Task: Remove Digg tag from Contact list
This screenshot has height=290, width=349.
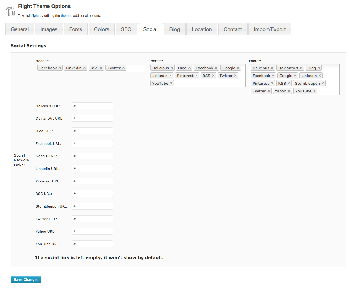Action: pos(190,68)
